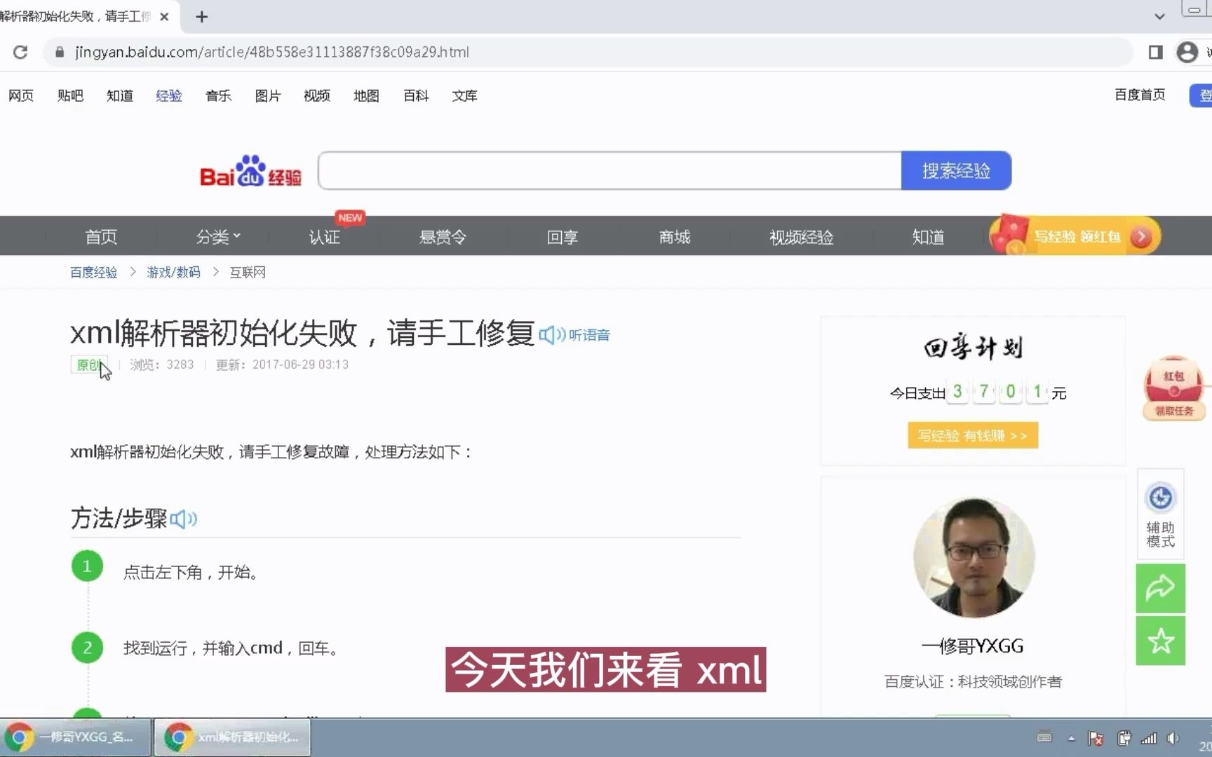Click the 红包 领取任务 floating icon
Viewport: 1212px width, 757px height.
(x=1174, y=388)
